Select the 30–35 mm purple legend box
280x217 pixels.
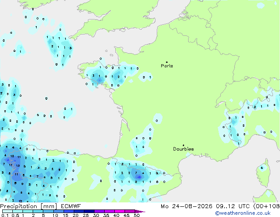99,211
